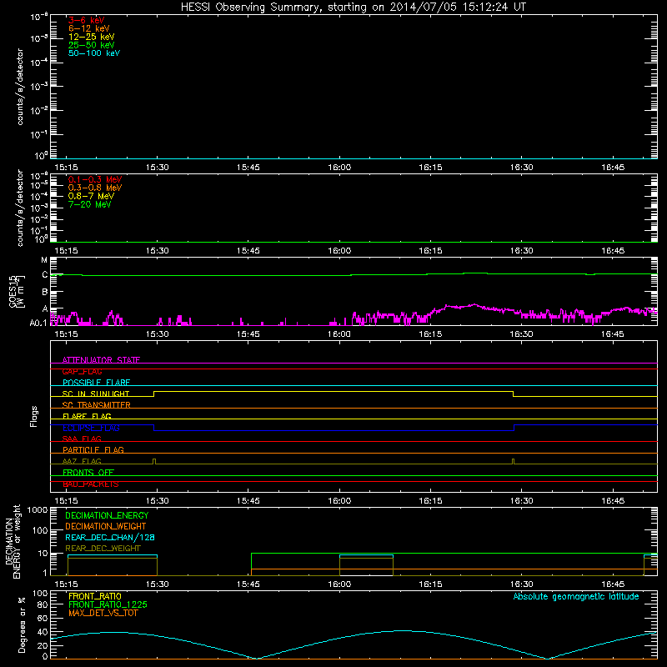The width and height of the screenshot is (667, 667).
Task: Click the 0.3-0.8 MeV legend entry
Action: tap(95, 188)
